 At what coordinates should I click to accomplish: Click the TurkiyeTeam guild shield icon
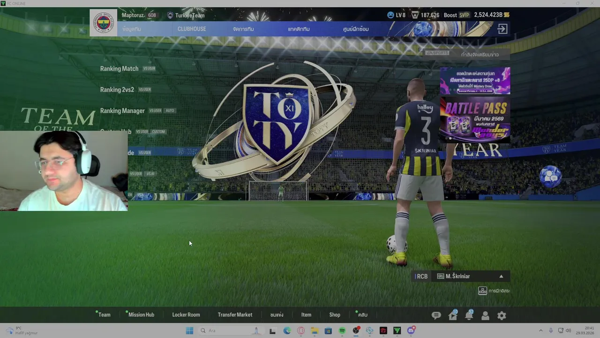point(170,15)
